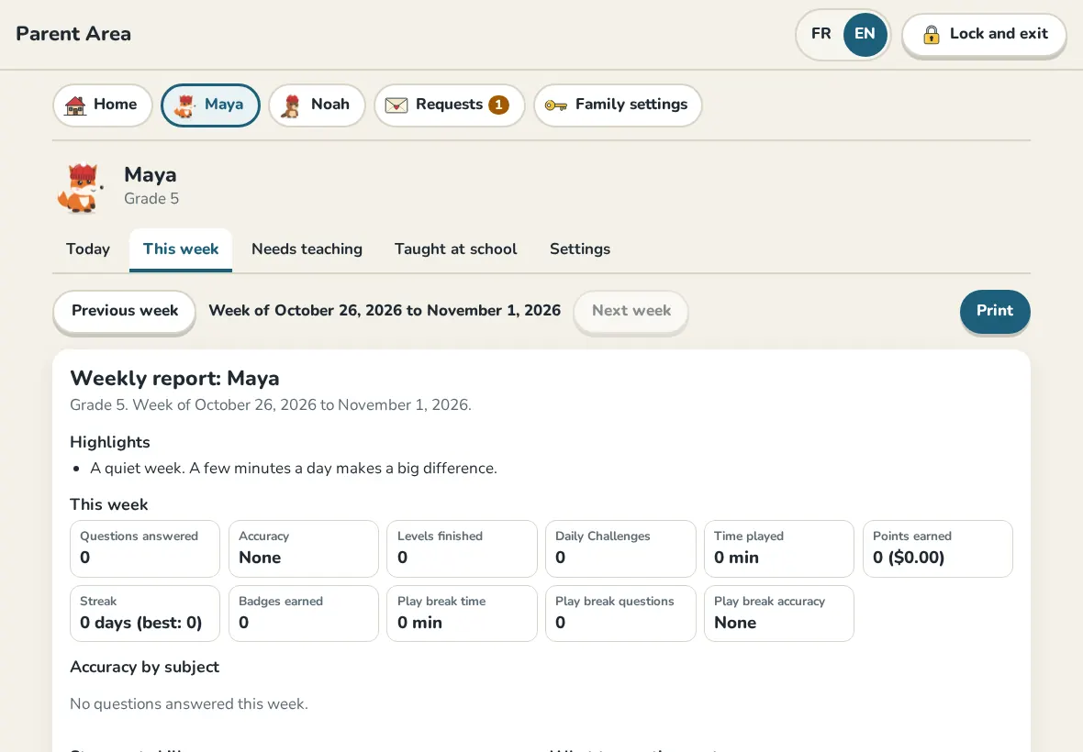Viewport: 1083px width, 752px height.
Task: Click the key icon beside Family settings
Action: [556, 105]
